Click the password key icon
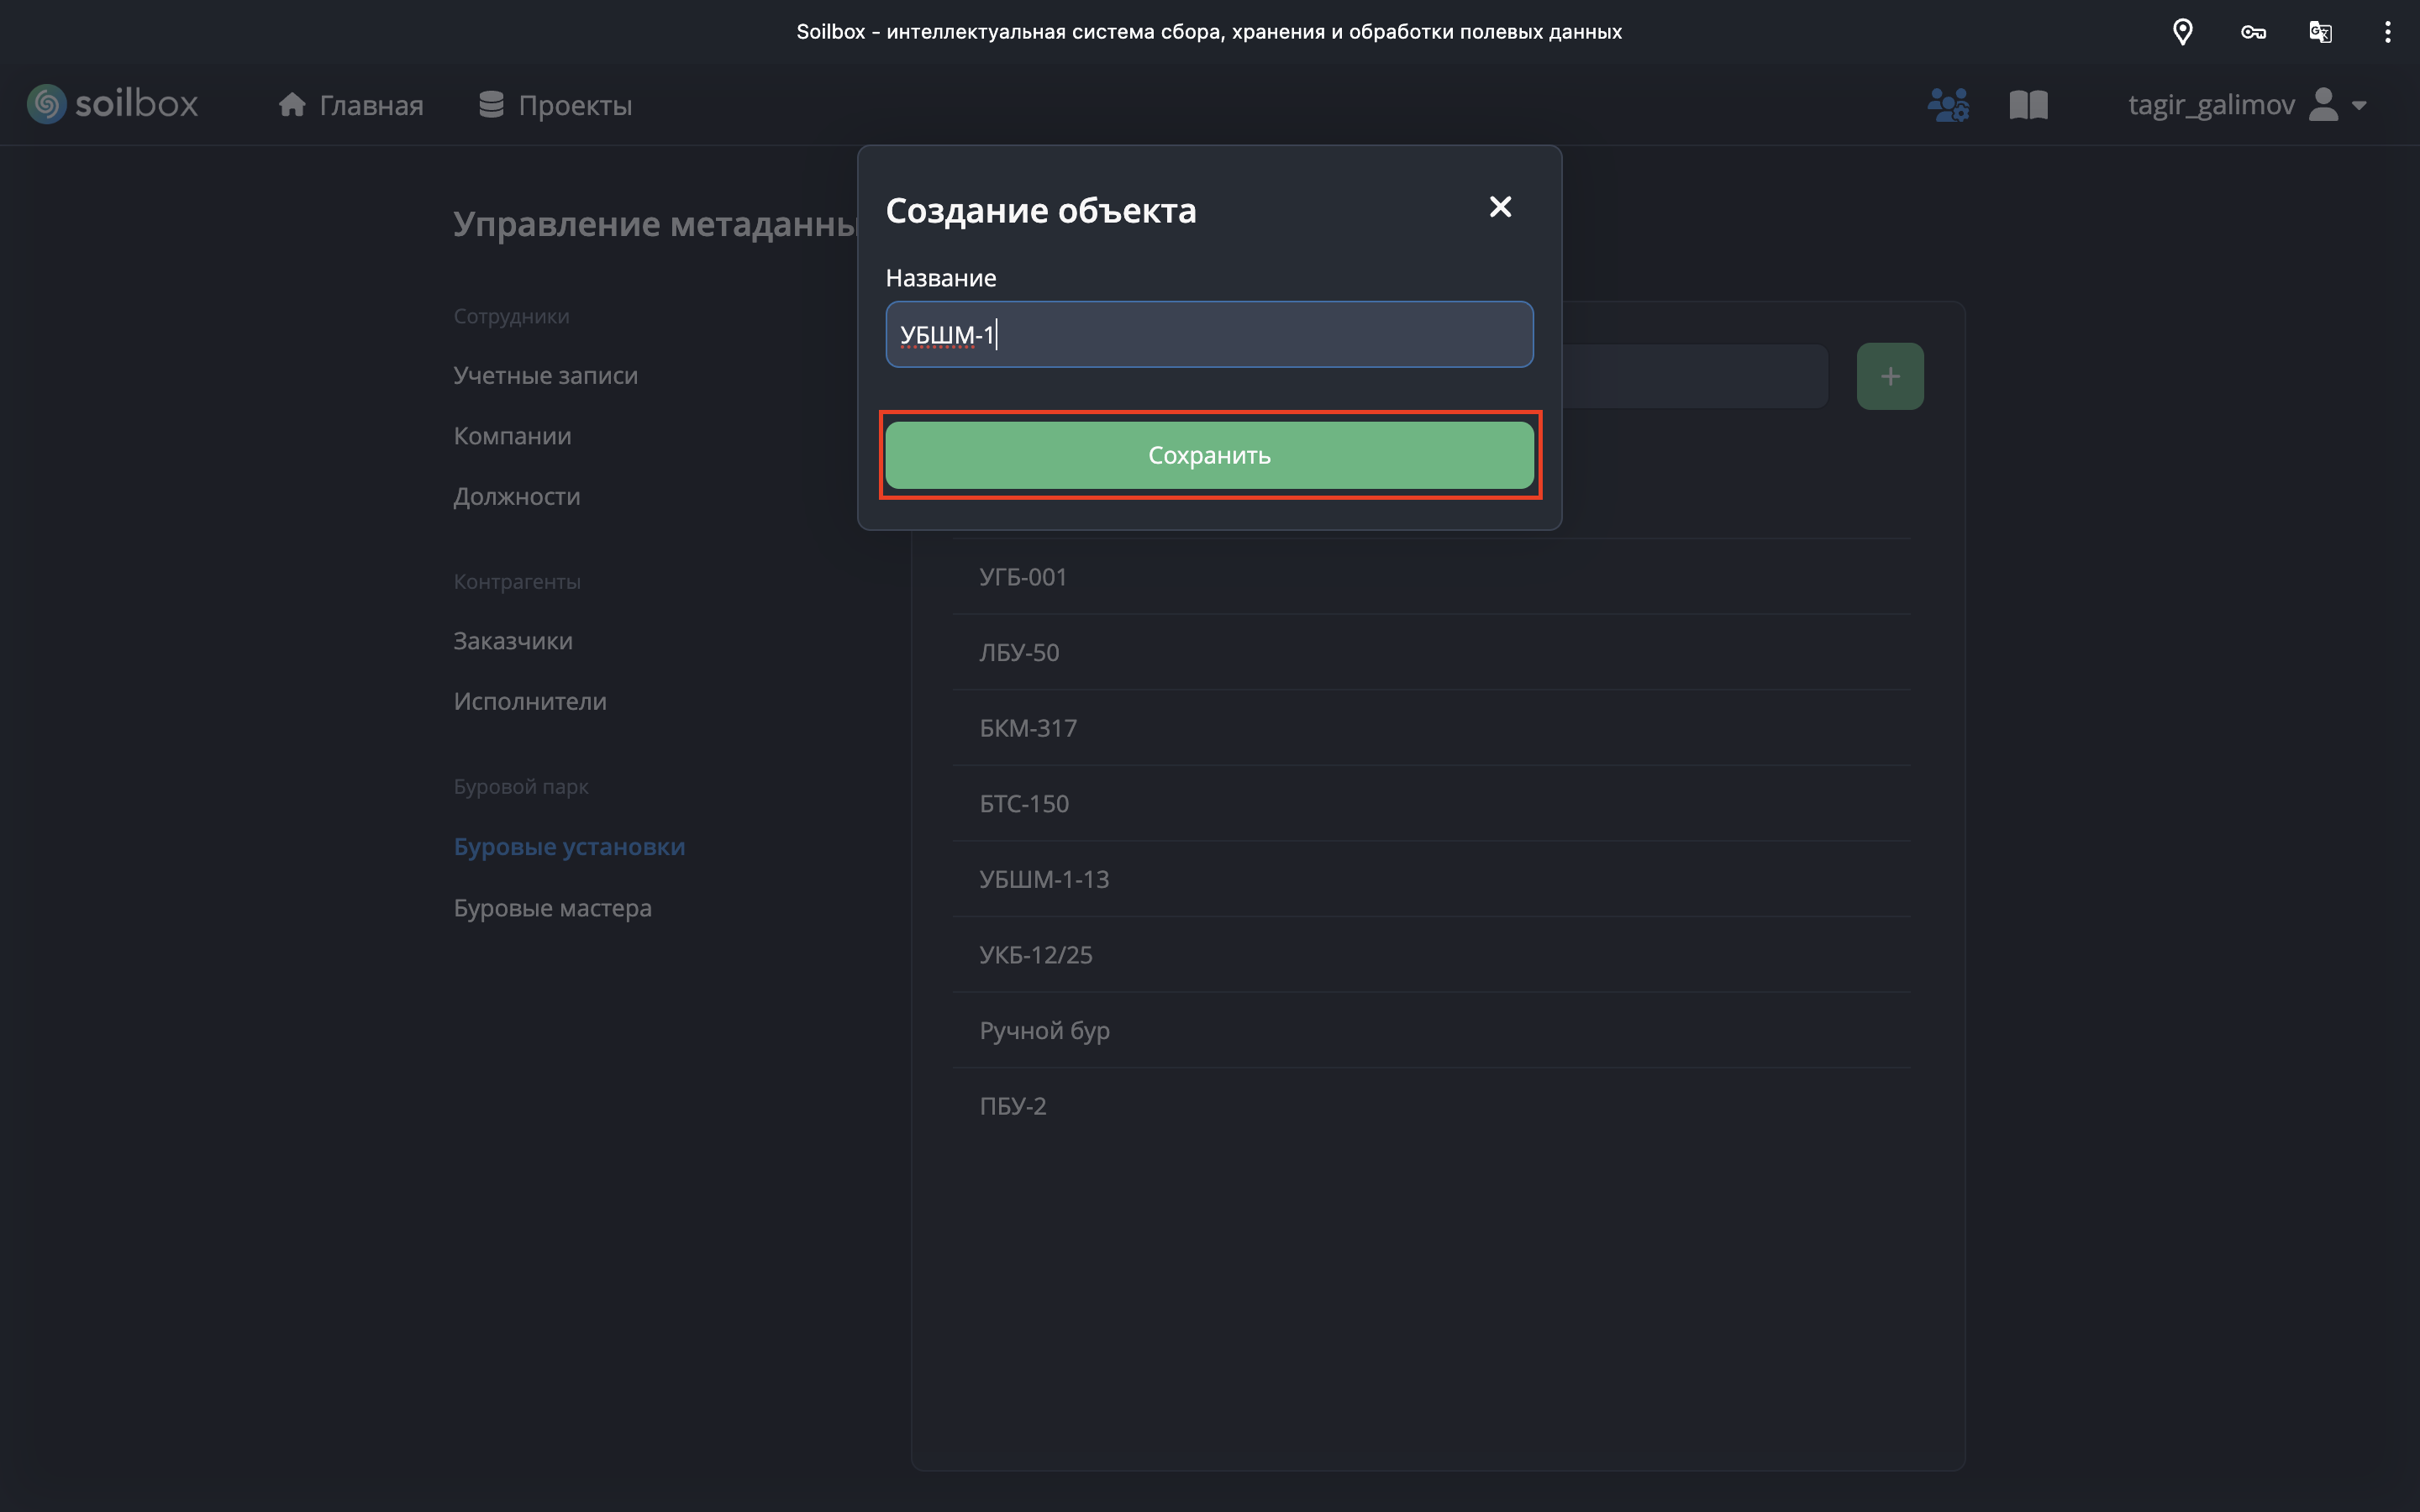The height and width of the screenshot is (1512, 2420). [2252, 32]
